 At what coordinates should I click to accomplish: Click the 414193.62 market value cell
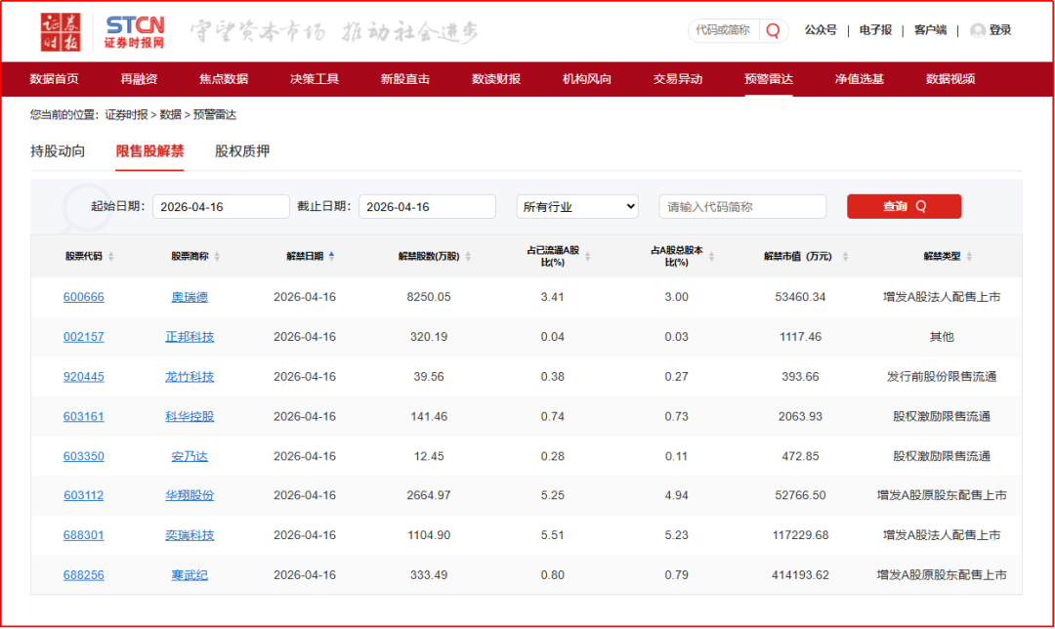(800, 575)
